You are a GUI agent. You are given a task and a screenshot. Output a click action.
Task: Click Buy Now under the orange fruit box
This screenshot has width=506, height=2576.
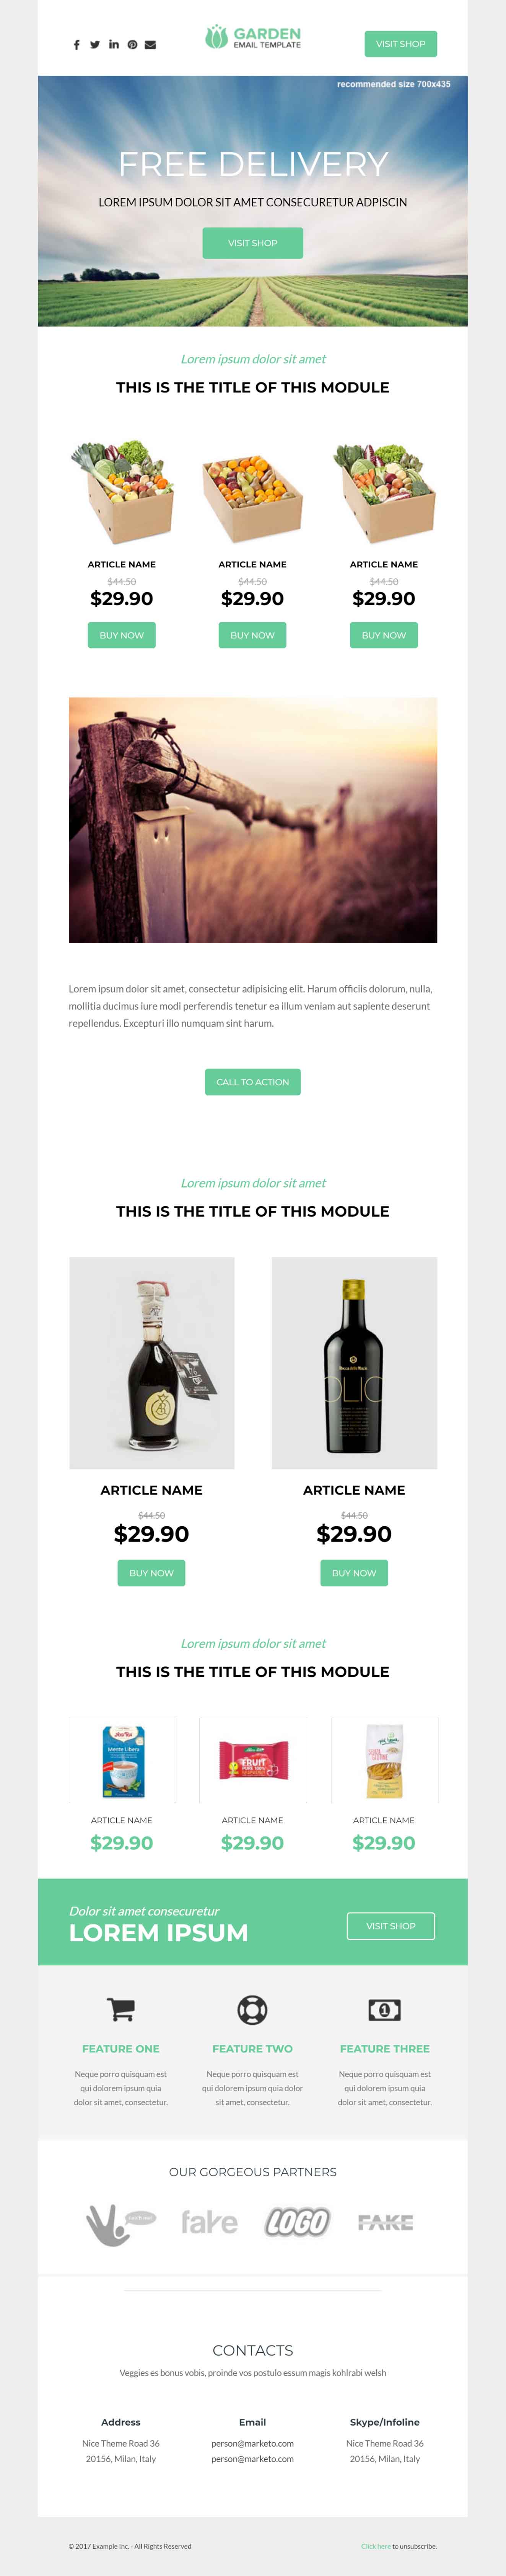click(252, 635)
